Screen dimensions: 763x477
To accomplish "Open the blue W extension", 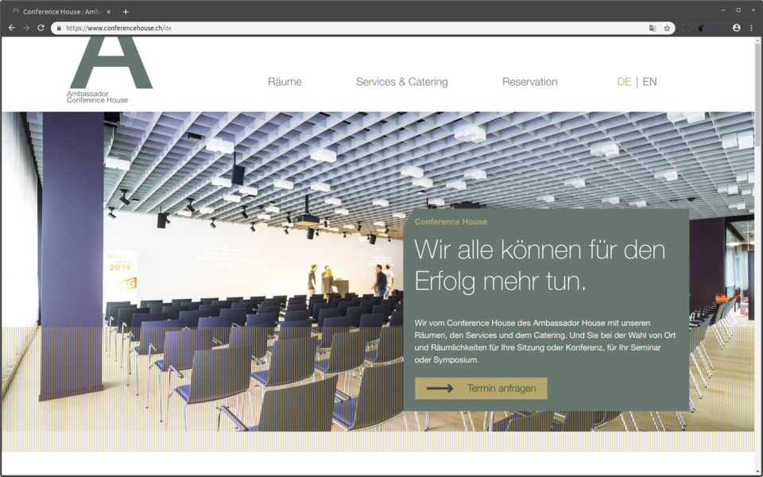I will (715, 29).
